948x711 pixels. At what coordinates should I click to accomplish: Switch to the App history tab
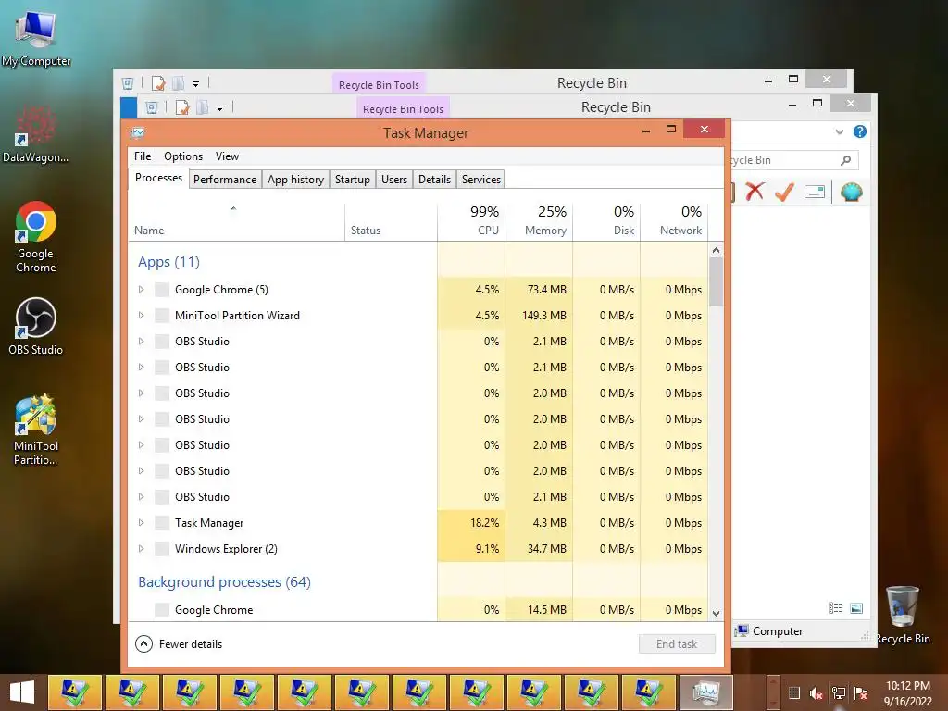[x=295, y=180]
